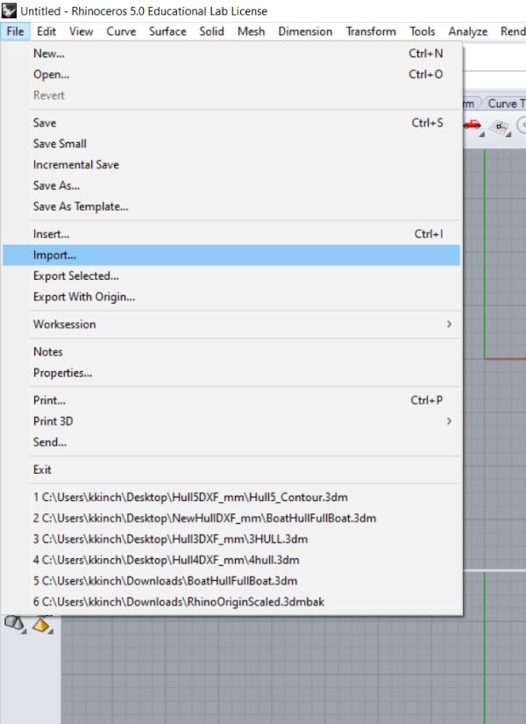This screenshot has width=526, height=724.
Task: Choose Save As Template...
Action: pyautogui.click(x=231, y=206)
